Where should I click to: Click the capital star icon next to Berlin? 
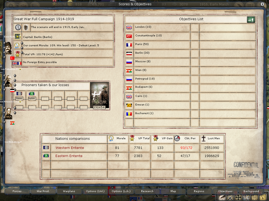(18, 37)
